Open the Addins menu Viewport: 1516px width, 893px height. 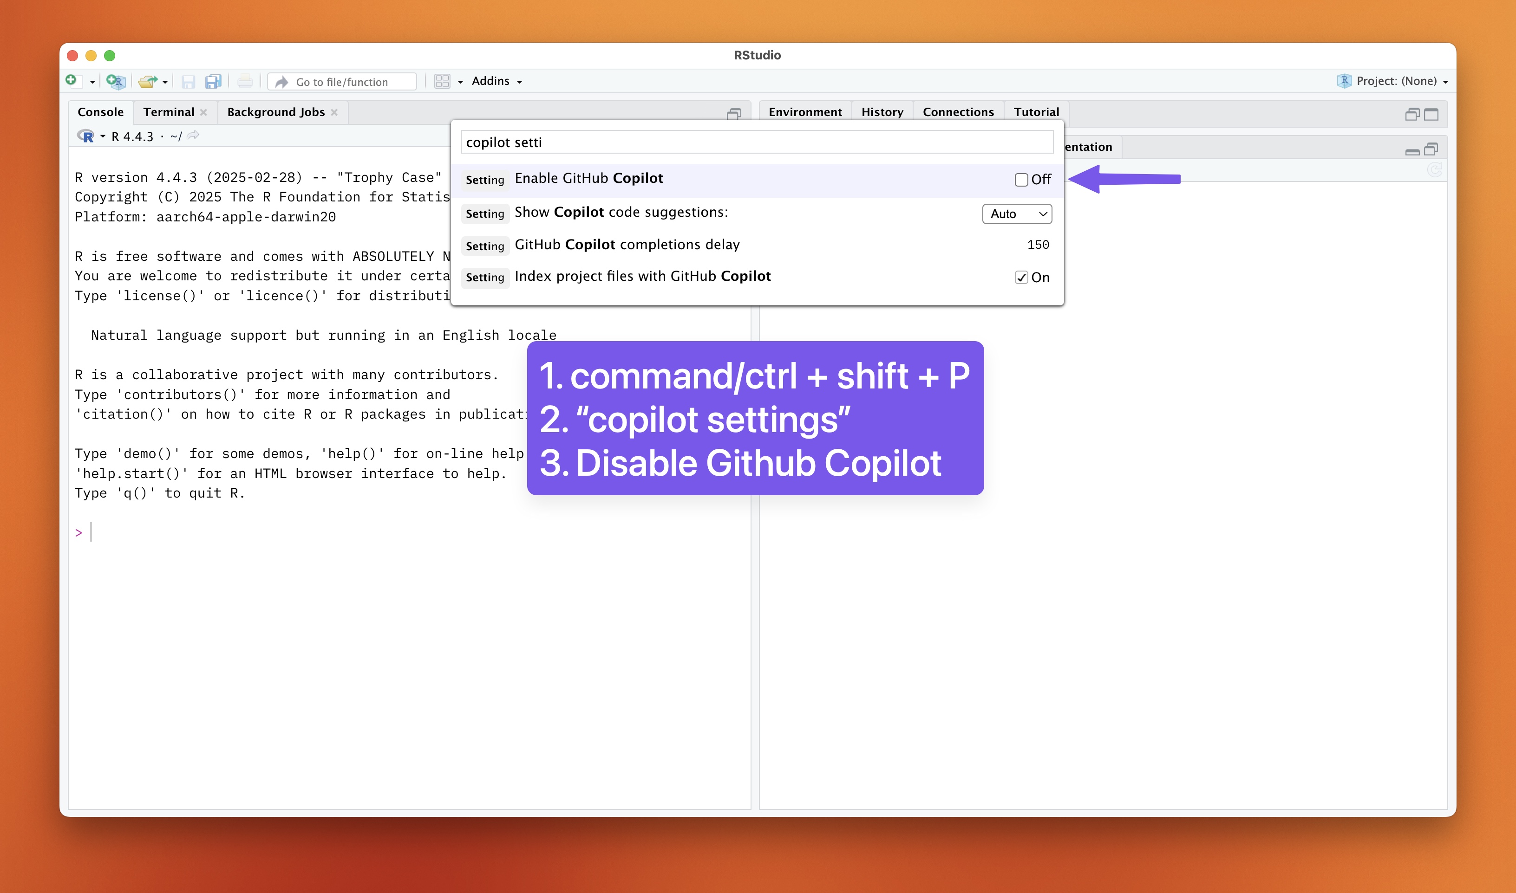coord(497,81)
